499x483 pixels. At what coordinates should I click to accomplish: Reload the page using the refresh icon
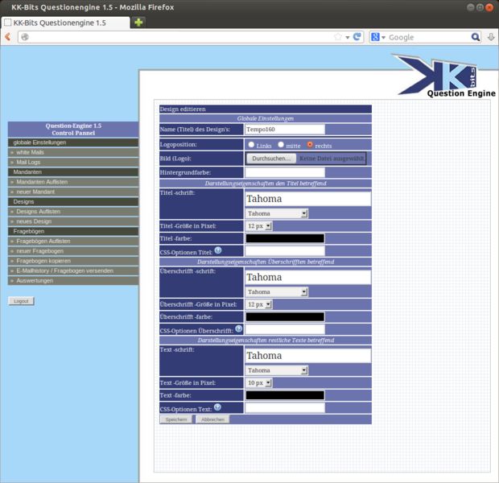tap(357, 37)
